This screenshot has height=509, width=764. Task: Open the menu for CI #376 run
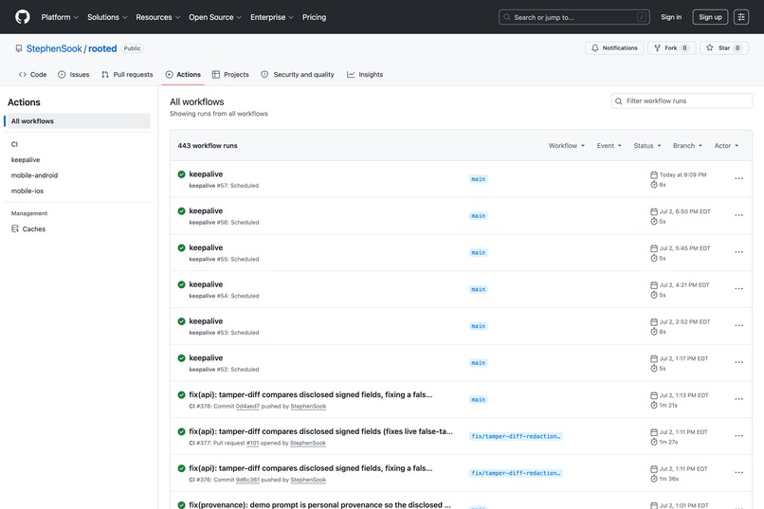point(738,472)
